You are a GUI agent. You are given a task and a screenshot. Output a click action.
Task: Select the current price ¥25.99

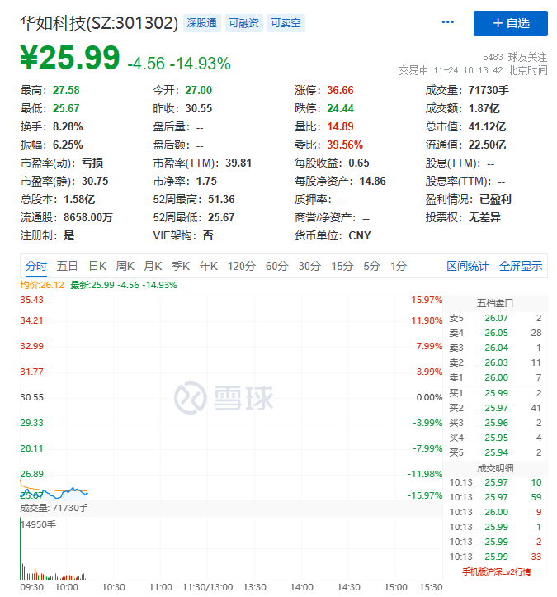point(70,58)
